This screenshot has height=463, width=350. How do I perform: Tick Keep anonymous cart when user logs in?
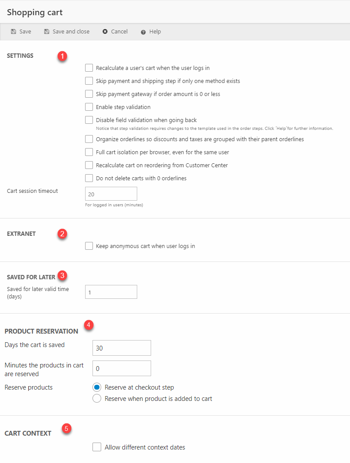89,246
